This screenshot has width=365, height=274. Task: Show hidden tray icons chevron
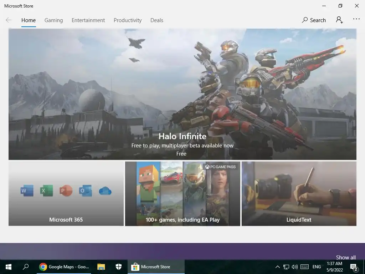click(277, 267)
